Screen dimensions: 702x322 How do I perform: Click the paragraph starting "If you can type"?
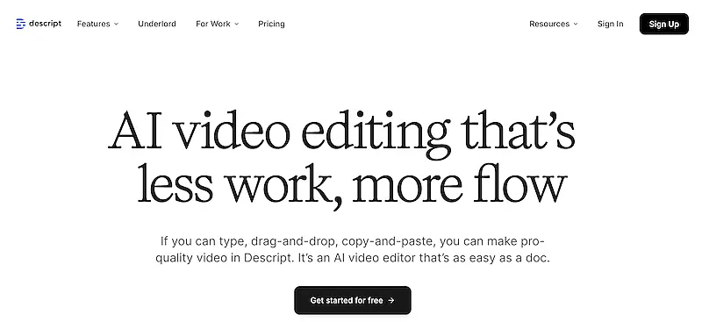coord(353,250)
